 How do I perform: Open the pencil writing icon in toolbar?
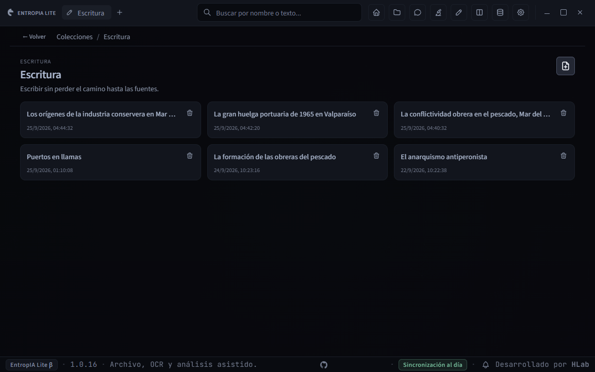[459, 12]
